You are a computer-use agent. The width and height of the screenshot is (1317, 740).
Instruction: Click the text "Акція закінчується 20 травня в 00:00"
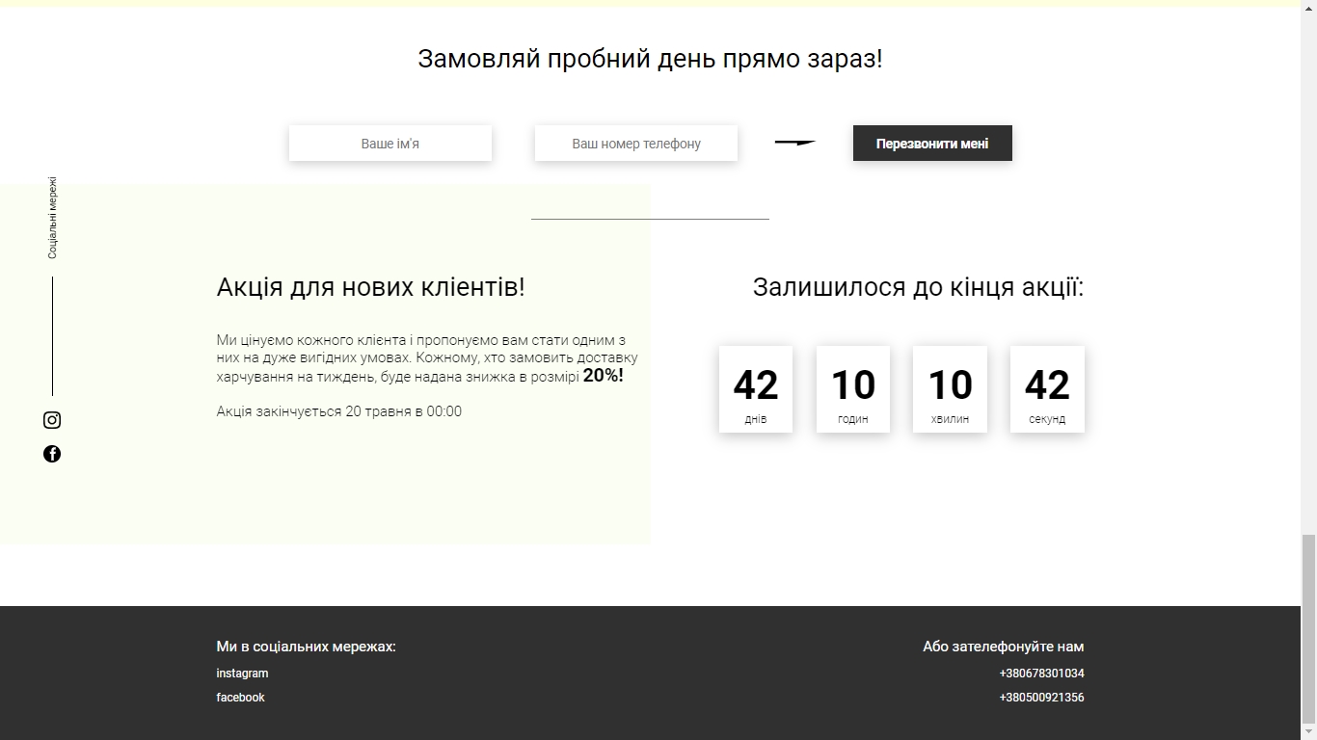339,411
